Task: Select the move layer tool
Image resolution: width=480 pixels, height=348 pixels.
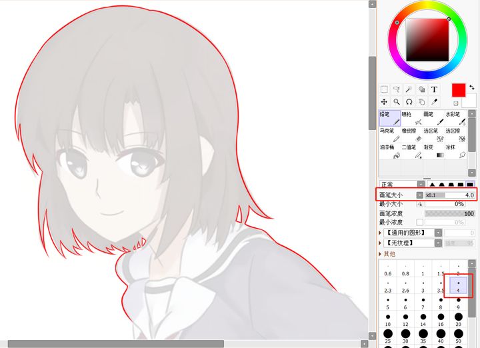Action: [x=384, y=102]
